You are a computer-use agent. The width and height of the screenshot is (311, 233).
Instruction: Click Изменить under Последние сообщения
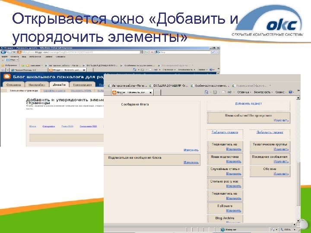281,161
